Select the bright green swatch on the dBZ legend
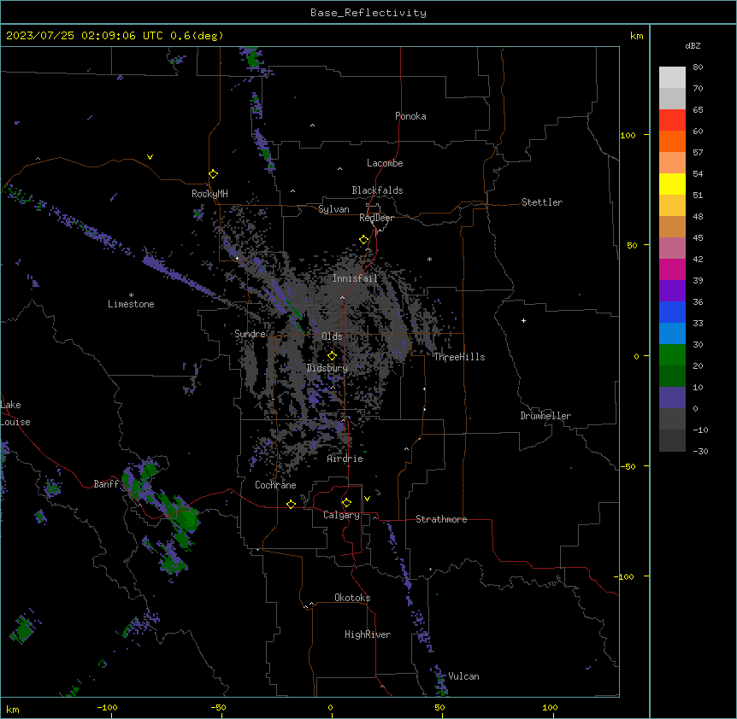The width and height of the screenshot is (737, 719). (672, 355)
